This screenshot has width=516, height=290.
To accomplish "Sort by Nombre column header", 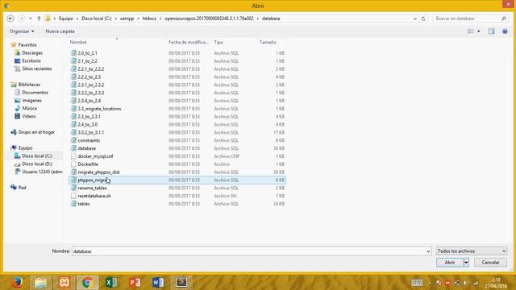I will 78,42.
